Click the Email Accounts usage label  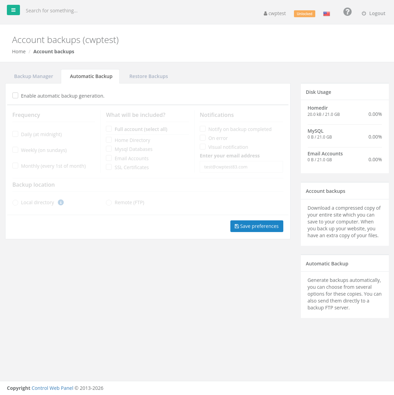tap(325, 154)
